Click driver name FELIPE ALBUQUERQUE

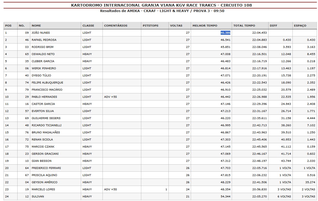(47, 83)
